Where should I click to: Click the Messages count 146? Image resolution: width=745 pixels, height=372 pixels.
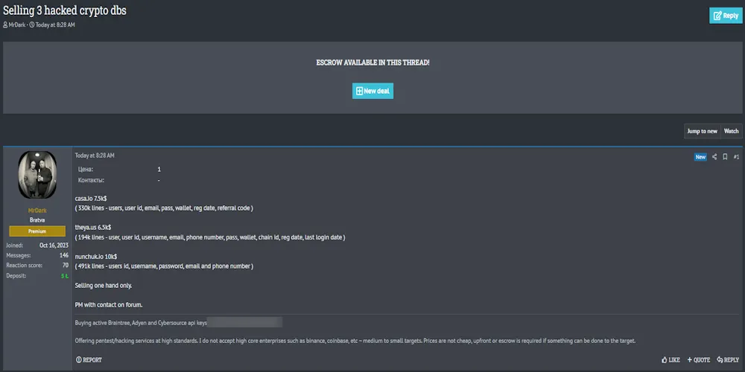(63, 255)
